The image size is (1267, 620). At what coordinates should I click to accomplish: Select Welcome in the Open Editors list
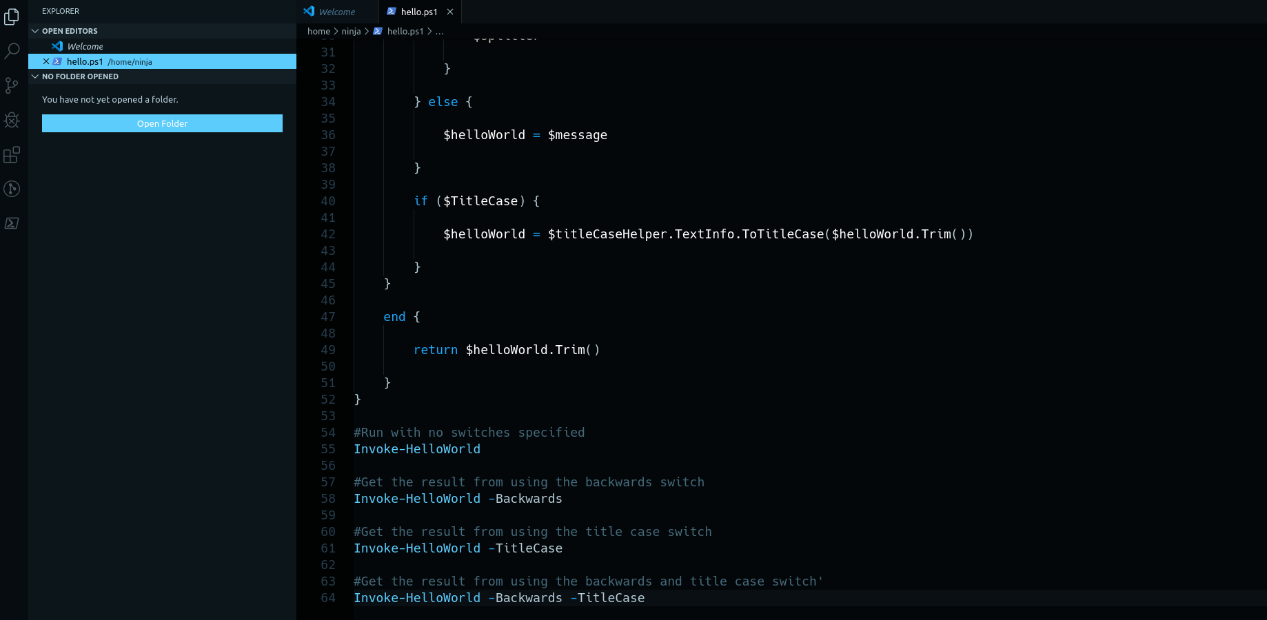[x=85, y=46]
